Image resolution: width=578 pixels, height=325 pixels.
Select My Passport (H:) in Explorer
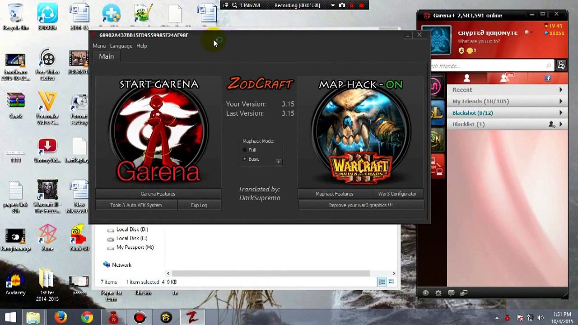[x=131, y=247]
